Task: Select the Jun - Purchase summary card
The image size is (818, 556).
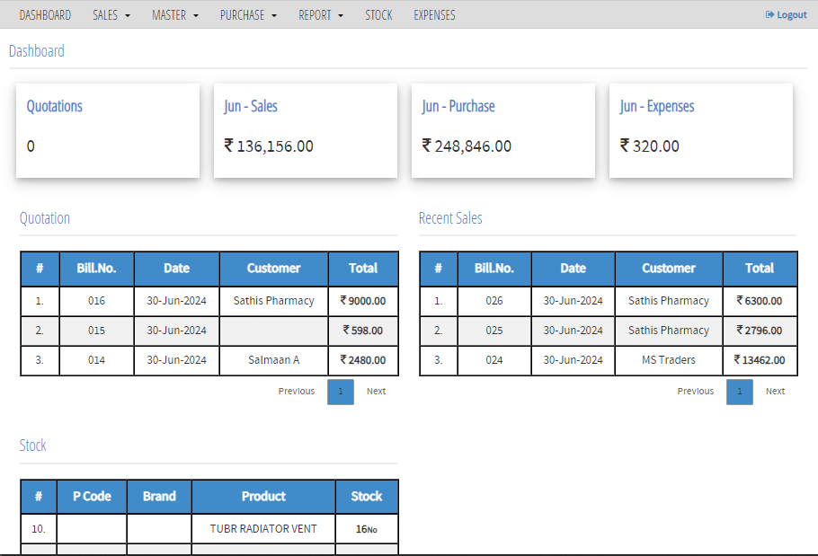Action: point(503,130)
